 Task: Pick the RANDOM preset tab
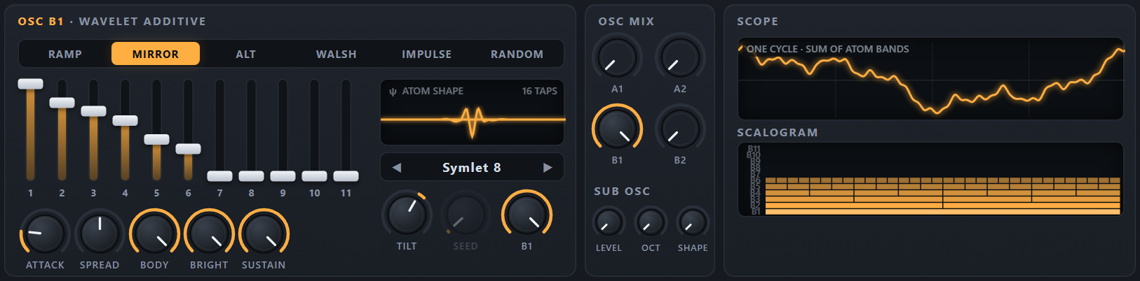coord(517,54)
